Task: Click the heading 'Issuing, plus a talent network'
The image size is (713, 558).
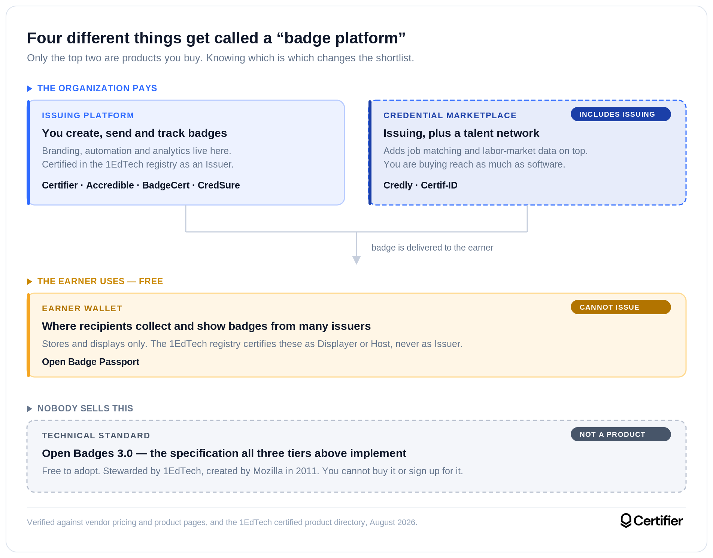Action: point(461,133)
